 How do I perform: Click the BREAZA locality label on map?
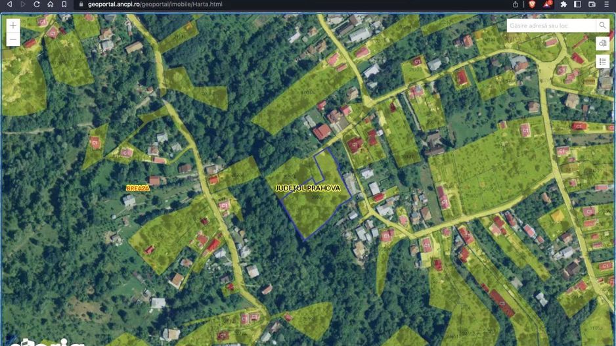click(138, 188)
